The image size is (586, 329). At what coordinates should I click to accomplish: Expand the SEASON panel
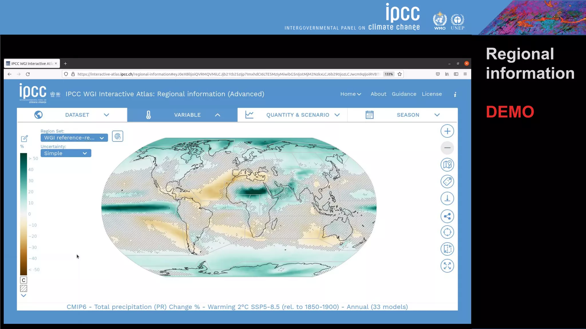403,115
